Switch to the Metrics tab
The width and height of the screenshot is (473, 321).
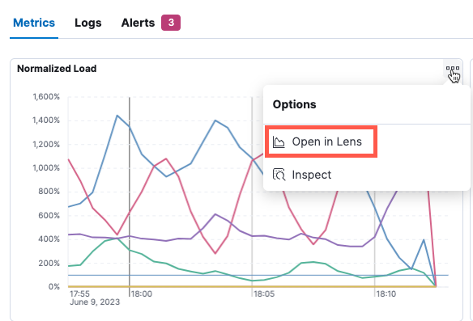point(34,23)
